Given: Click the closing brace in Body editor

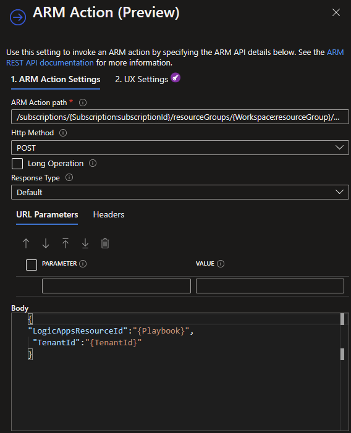Looking at the screenshot, I should coord(30,355).
